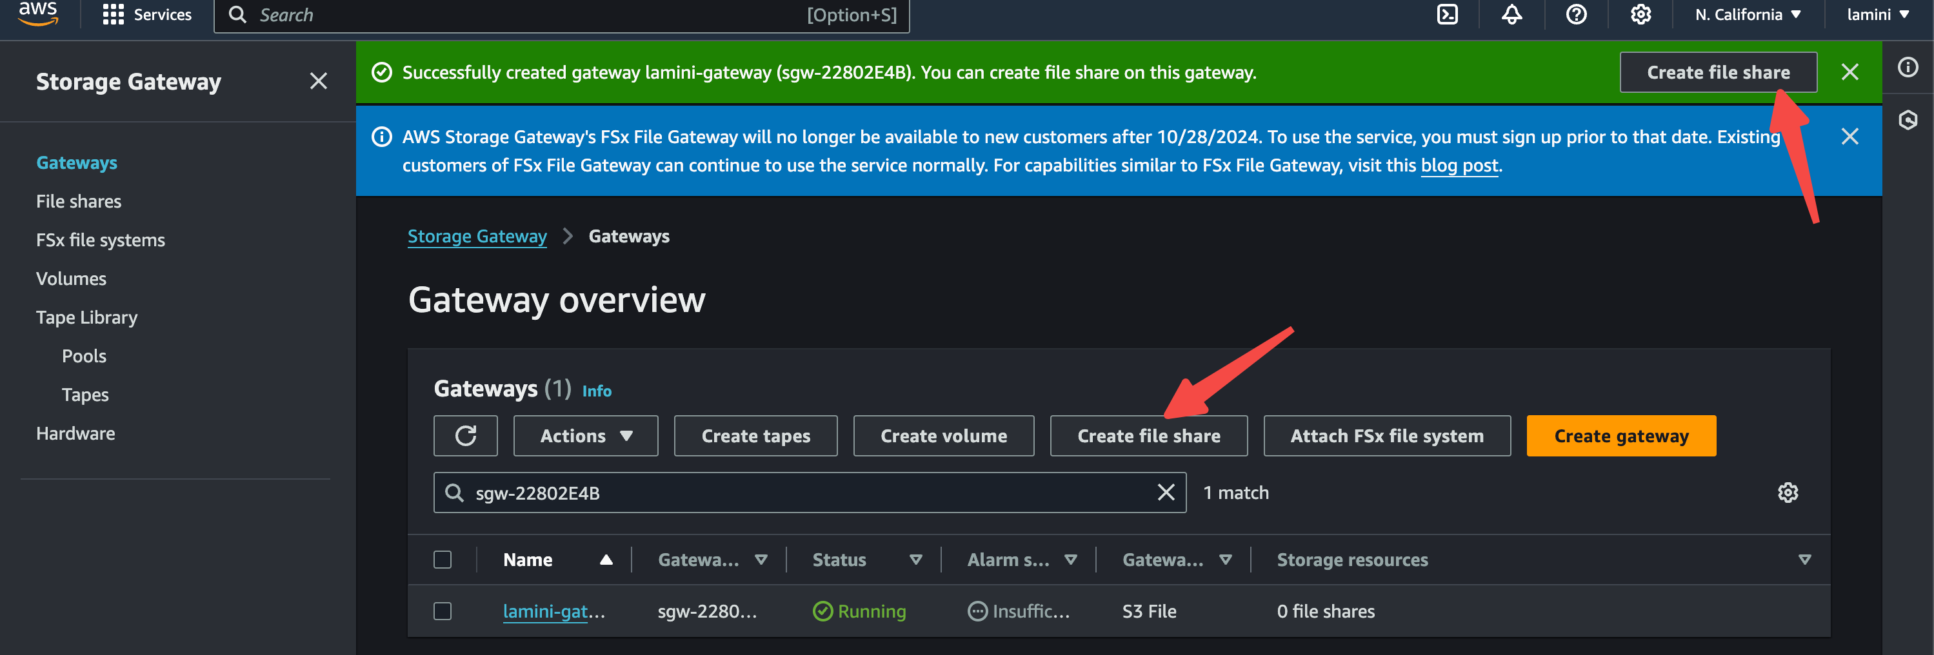Click the orange Create gateway button
The width and height of the screenshot is (1934, 655).
(x=1621, y=436)
